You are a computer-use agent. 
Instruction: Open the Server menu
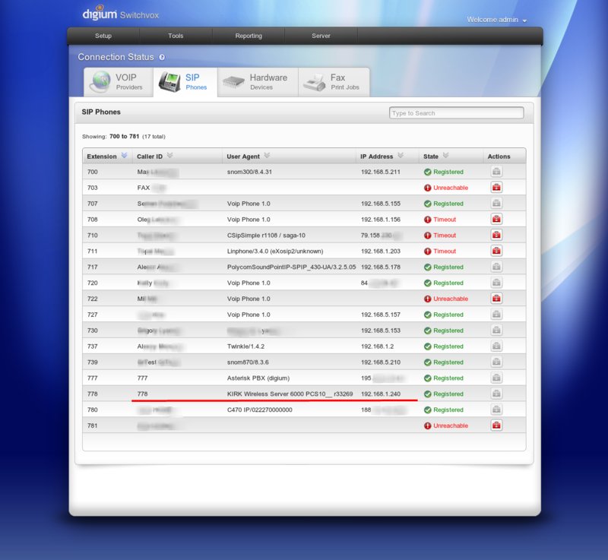point(321,36)
